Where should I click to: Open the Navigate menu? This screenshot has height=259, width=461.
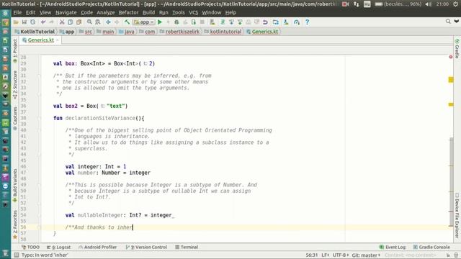pyautogui.click(x=66, y=13)
